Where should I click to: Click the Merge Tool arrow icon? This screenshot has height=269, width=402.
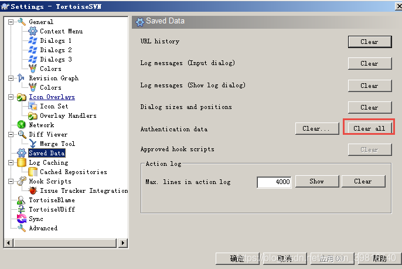(33, 144)
